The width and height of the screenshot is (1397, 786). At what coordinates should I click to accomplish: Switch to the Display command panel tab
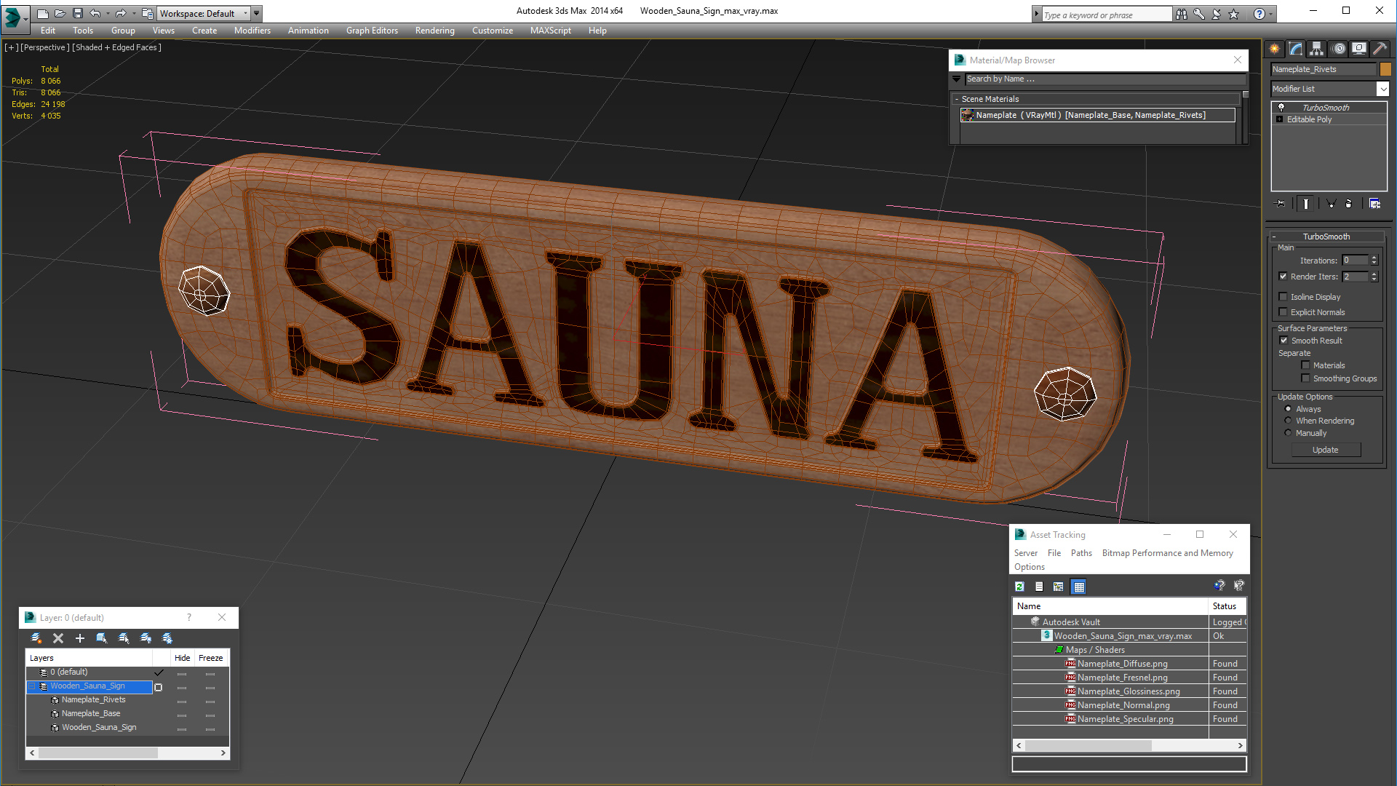tap(1359, 49)
